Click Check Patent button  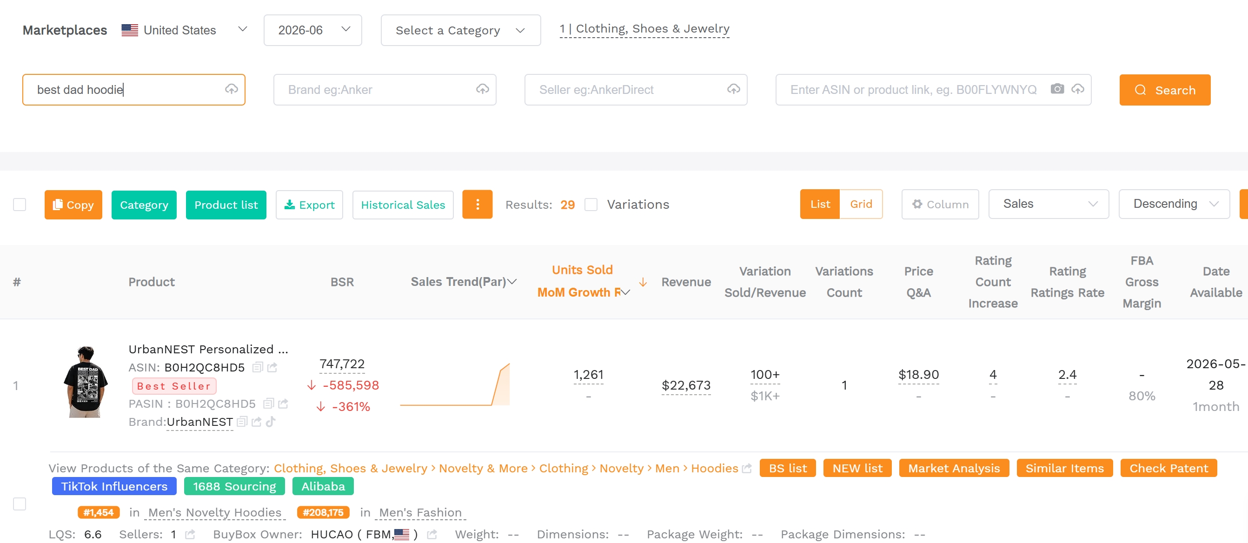point(1168,468)
